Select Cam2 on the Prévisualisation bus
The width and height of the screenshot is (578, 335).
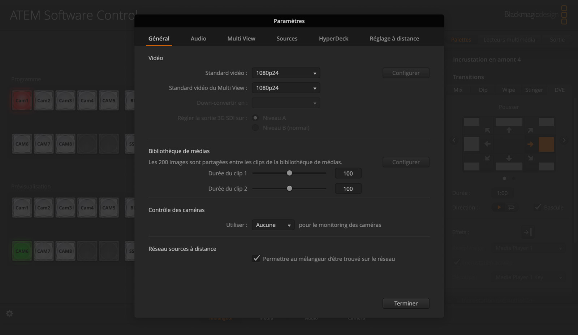pyautogui.click(x=44, y=208)
